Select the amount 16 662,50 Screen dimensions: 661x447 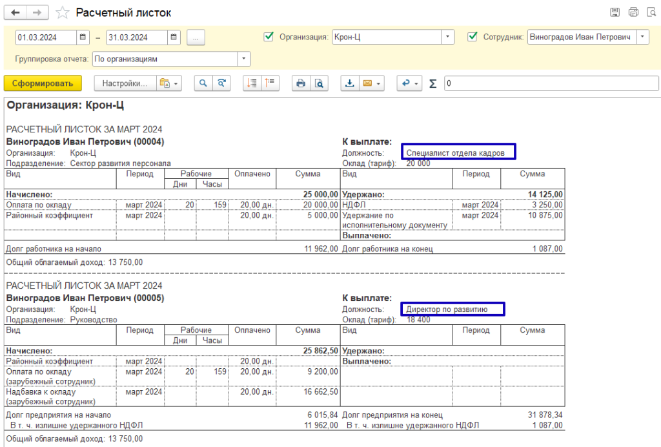[321, 391]
